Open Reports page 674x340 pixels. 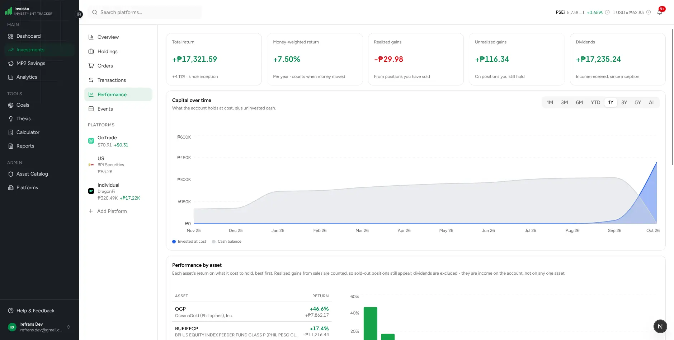(x=39, y=146)
